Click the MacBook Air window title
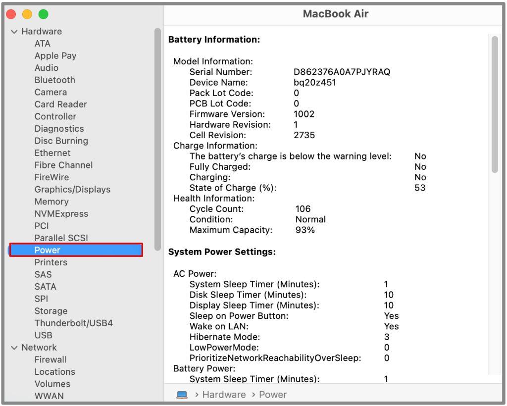This screenshot has height=406, width=507. coord(336,14)
